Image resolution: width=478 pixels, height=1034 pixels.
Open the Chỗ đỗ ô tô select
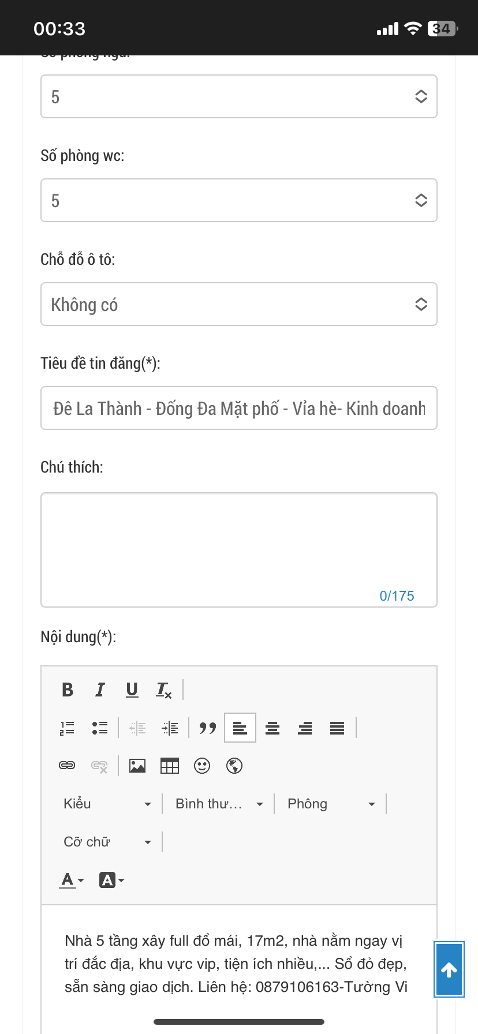pos(239,304)
